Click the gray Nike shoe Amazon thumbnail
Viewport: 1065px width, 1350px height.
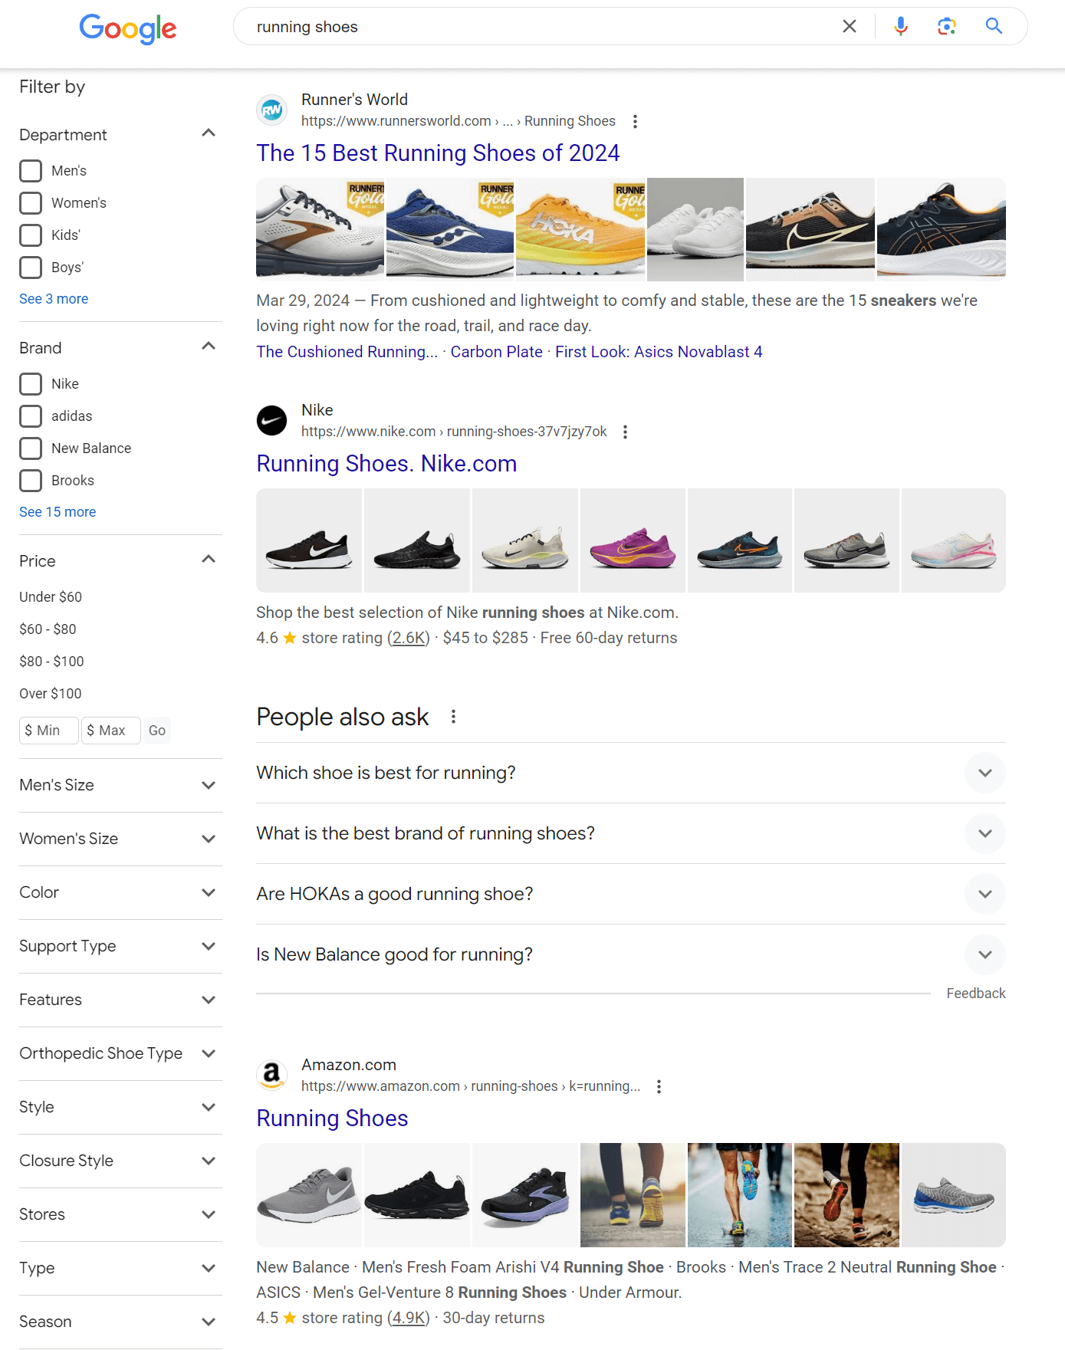pyautogui.click(x=309, y=1195)
